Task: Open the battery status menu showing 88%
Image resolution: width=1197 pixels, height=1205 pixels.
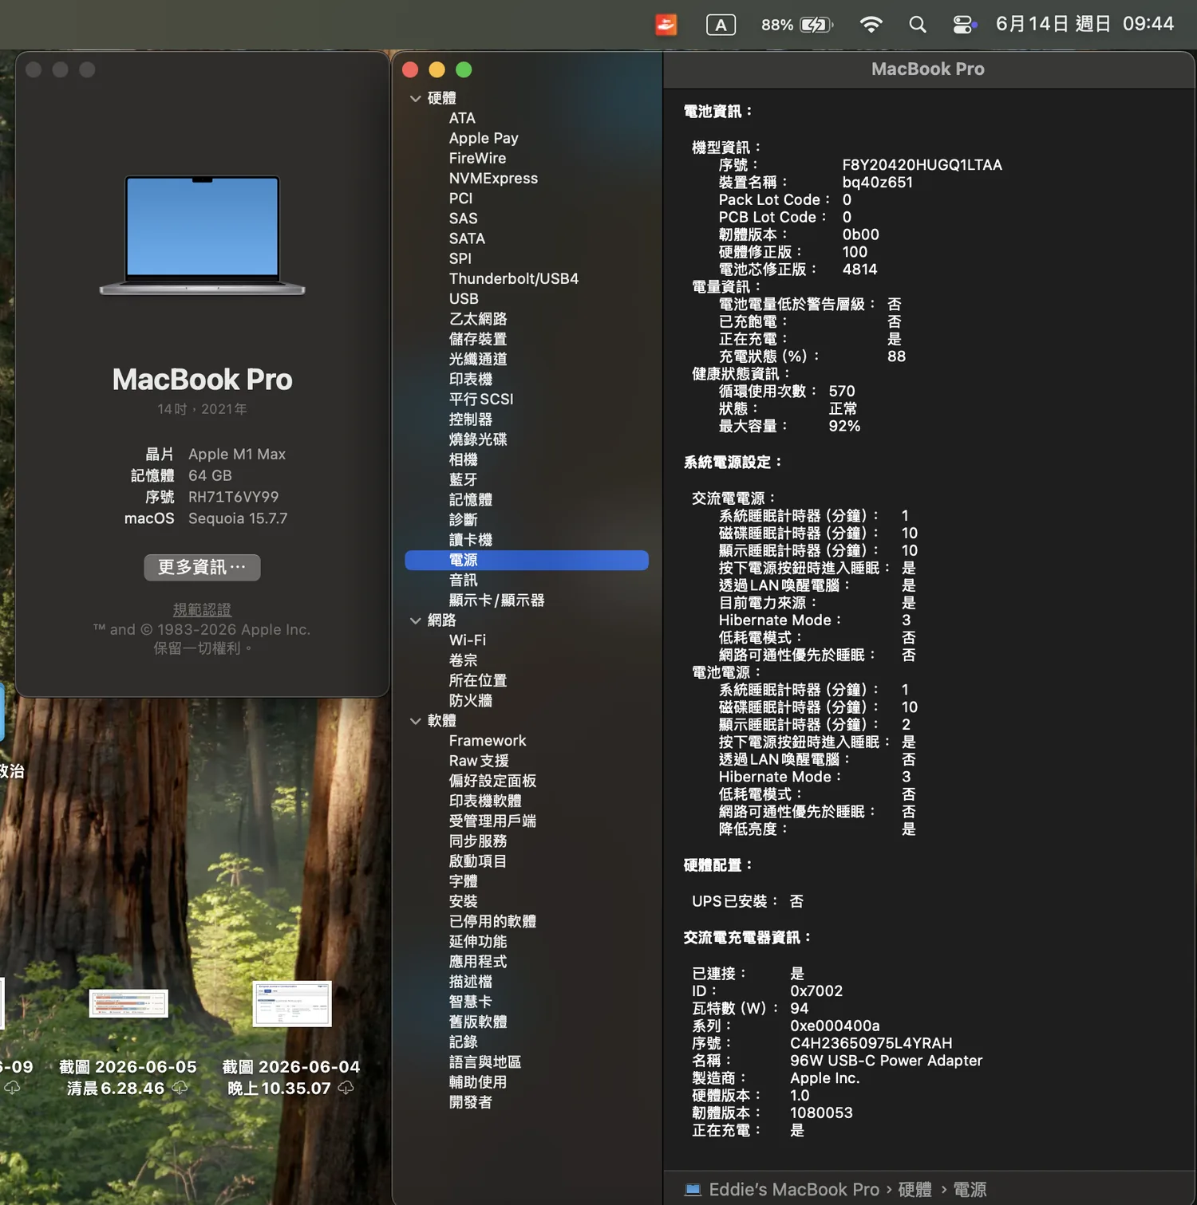Action: pos(796,25)
